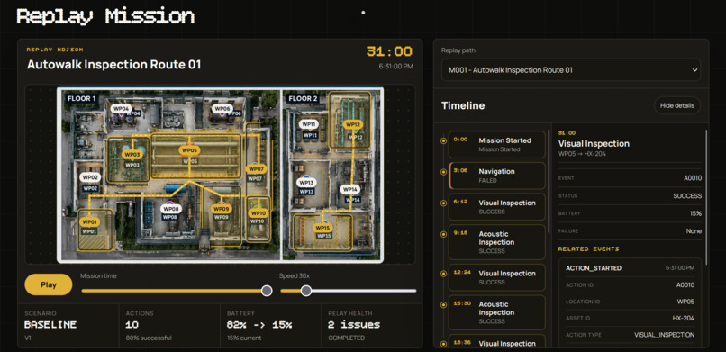Screen dimensions: 726x352
Task: Click the 80% successful actions text
Action: [x=149, y=338]
